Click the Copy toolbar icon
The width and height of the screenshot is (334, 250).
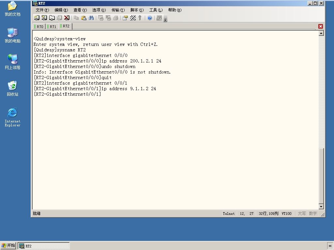76,18
